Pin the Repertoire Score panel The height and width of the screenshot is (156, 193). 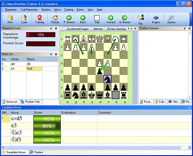51,28
